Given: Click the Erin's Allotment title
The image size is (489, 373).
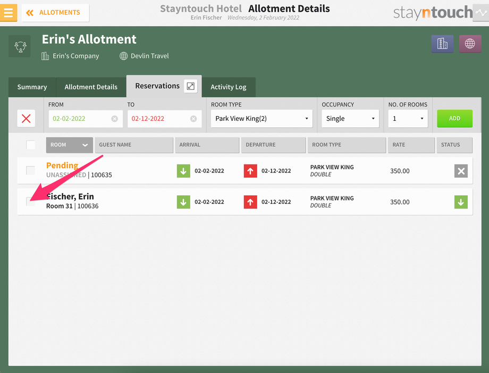Looking at the screenshot, I should [x=89, y=39].
